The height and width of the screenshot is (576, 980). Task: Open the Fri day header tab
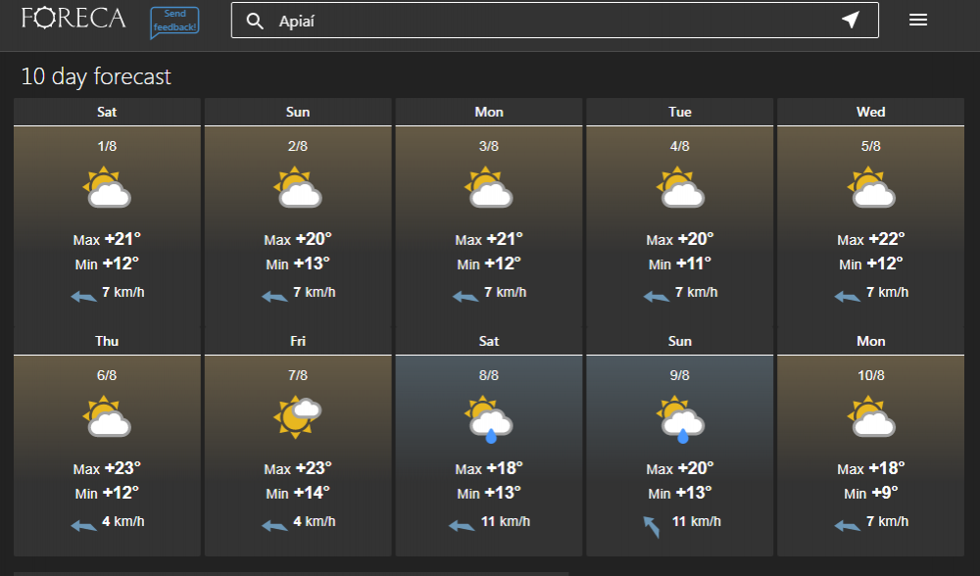tap(298, 341)
